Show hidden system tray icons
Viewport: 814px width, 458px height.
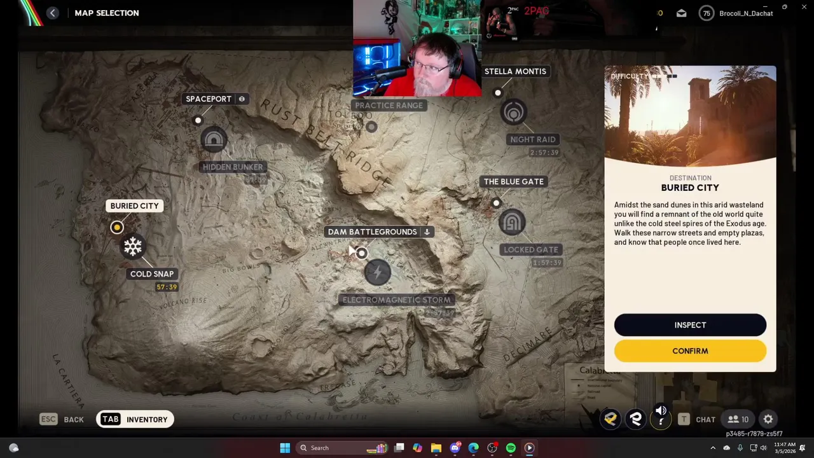click(713, 448)
